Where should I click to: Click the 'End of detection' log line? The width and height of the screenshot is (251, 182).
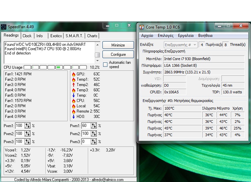(18, 53)
